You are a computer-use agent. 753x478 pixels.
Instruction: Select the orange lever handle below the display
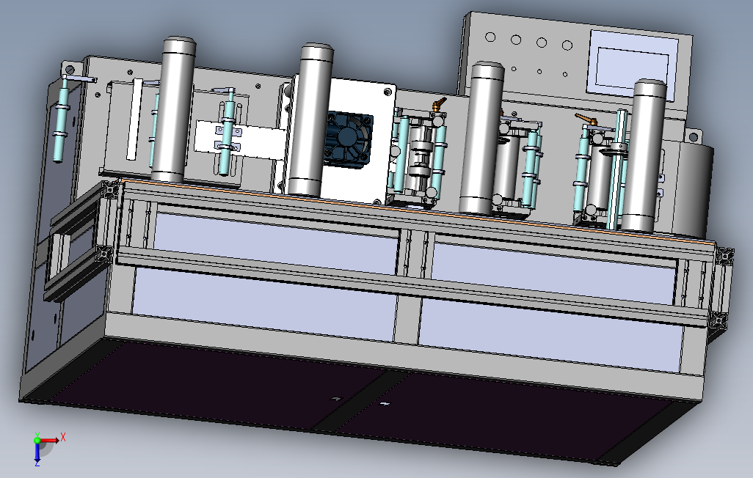click(586, 119)
